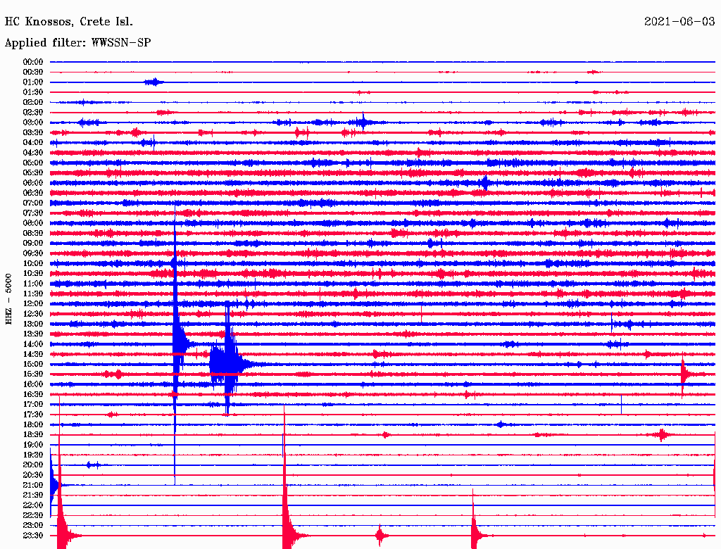Viewport: 721px width, 549px height.
Task: Select the 06:00 time row label
Action: pyautogui.click(x=33, y=183)
